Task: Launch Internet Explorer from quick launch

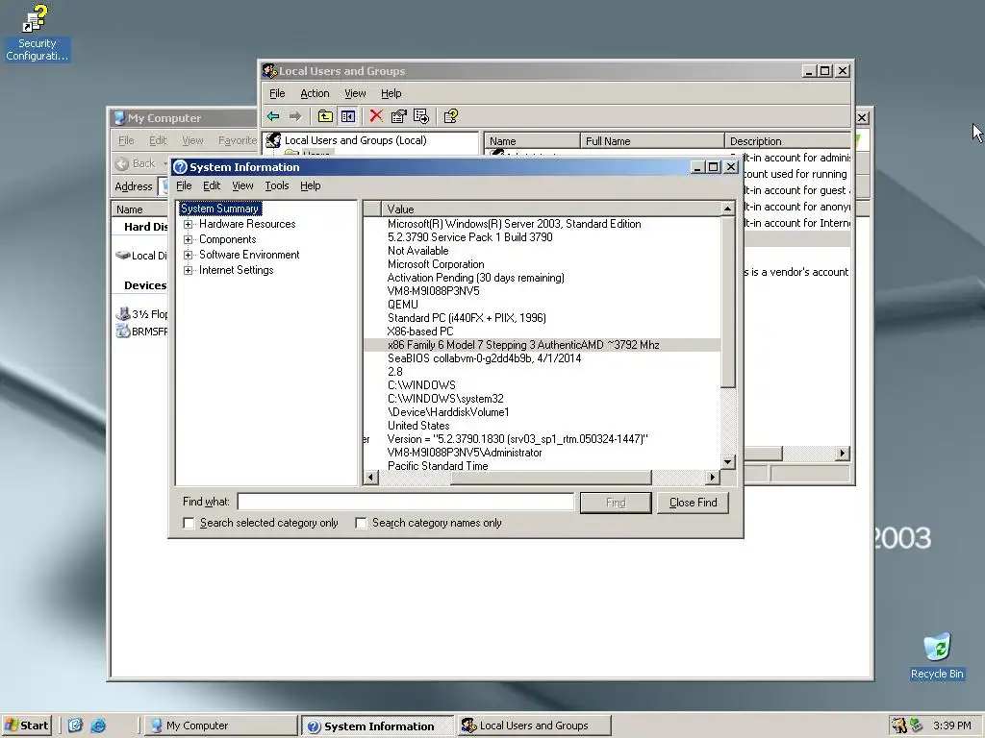Action: 99,726
